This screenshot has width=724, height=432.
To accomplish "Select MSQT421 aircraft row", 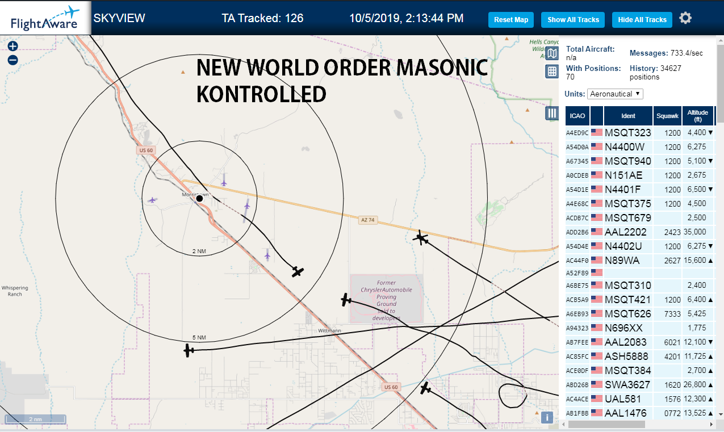I will [x=639, y=299].
